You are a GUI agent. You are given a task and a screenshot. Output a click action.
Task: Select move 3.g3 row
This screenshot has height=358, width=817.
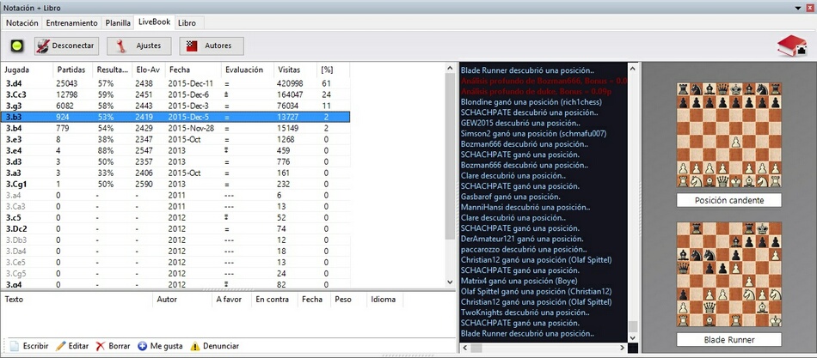pyautogui.click(x=175, y=106)
